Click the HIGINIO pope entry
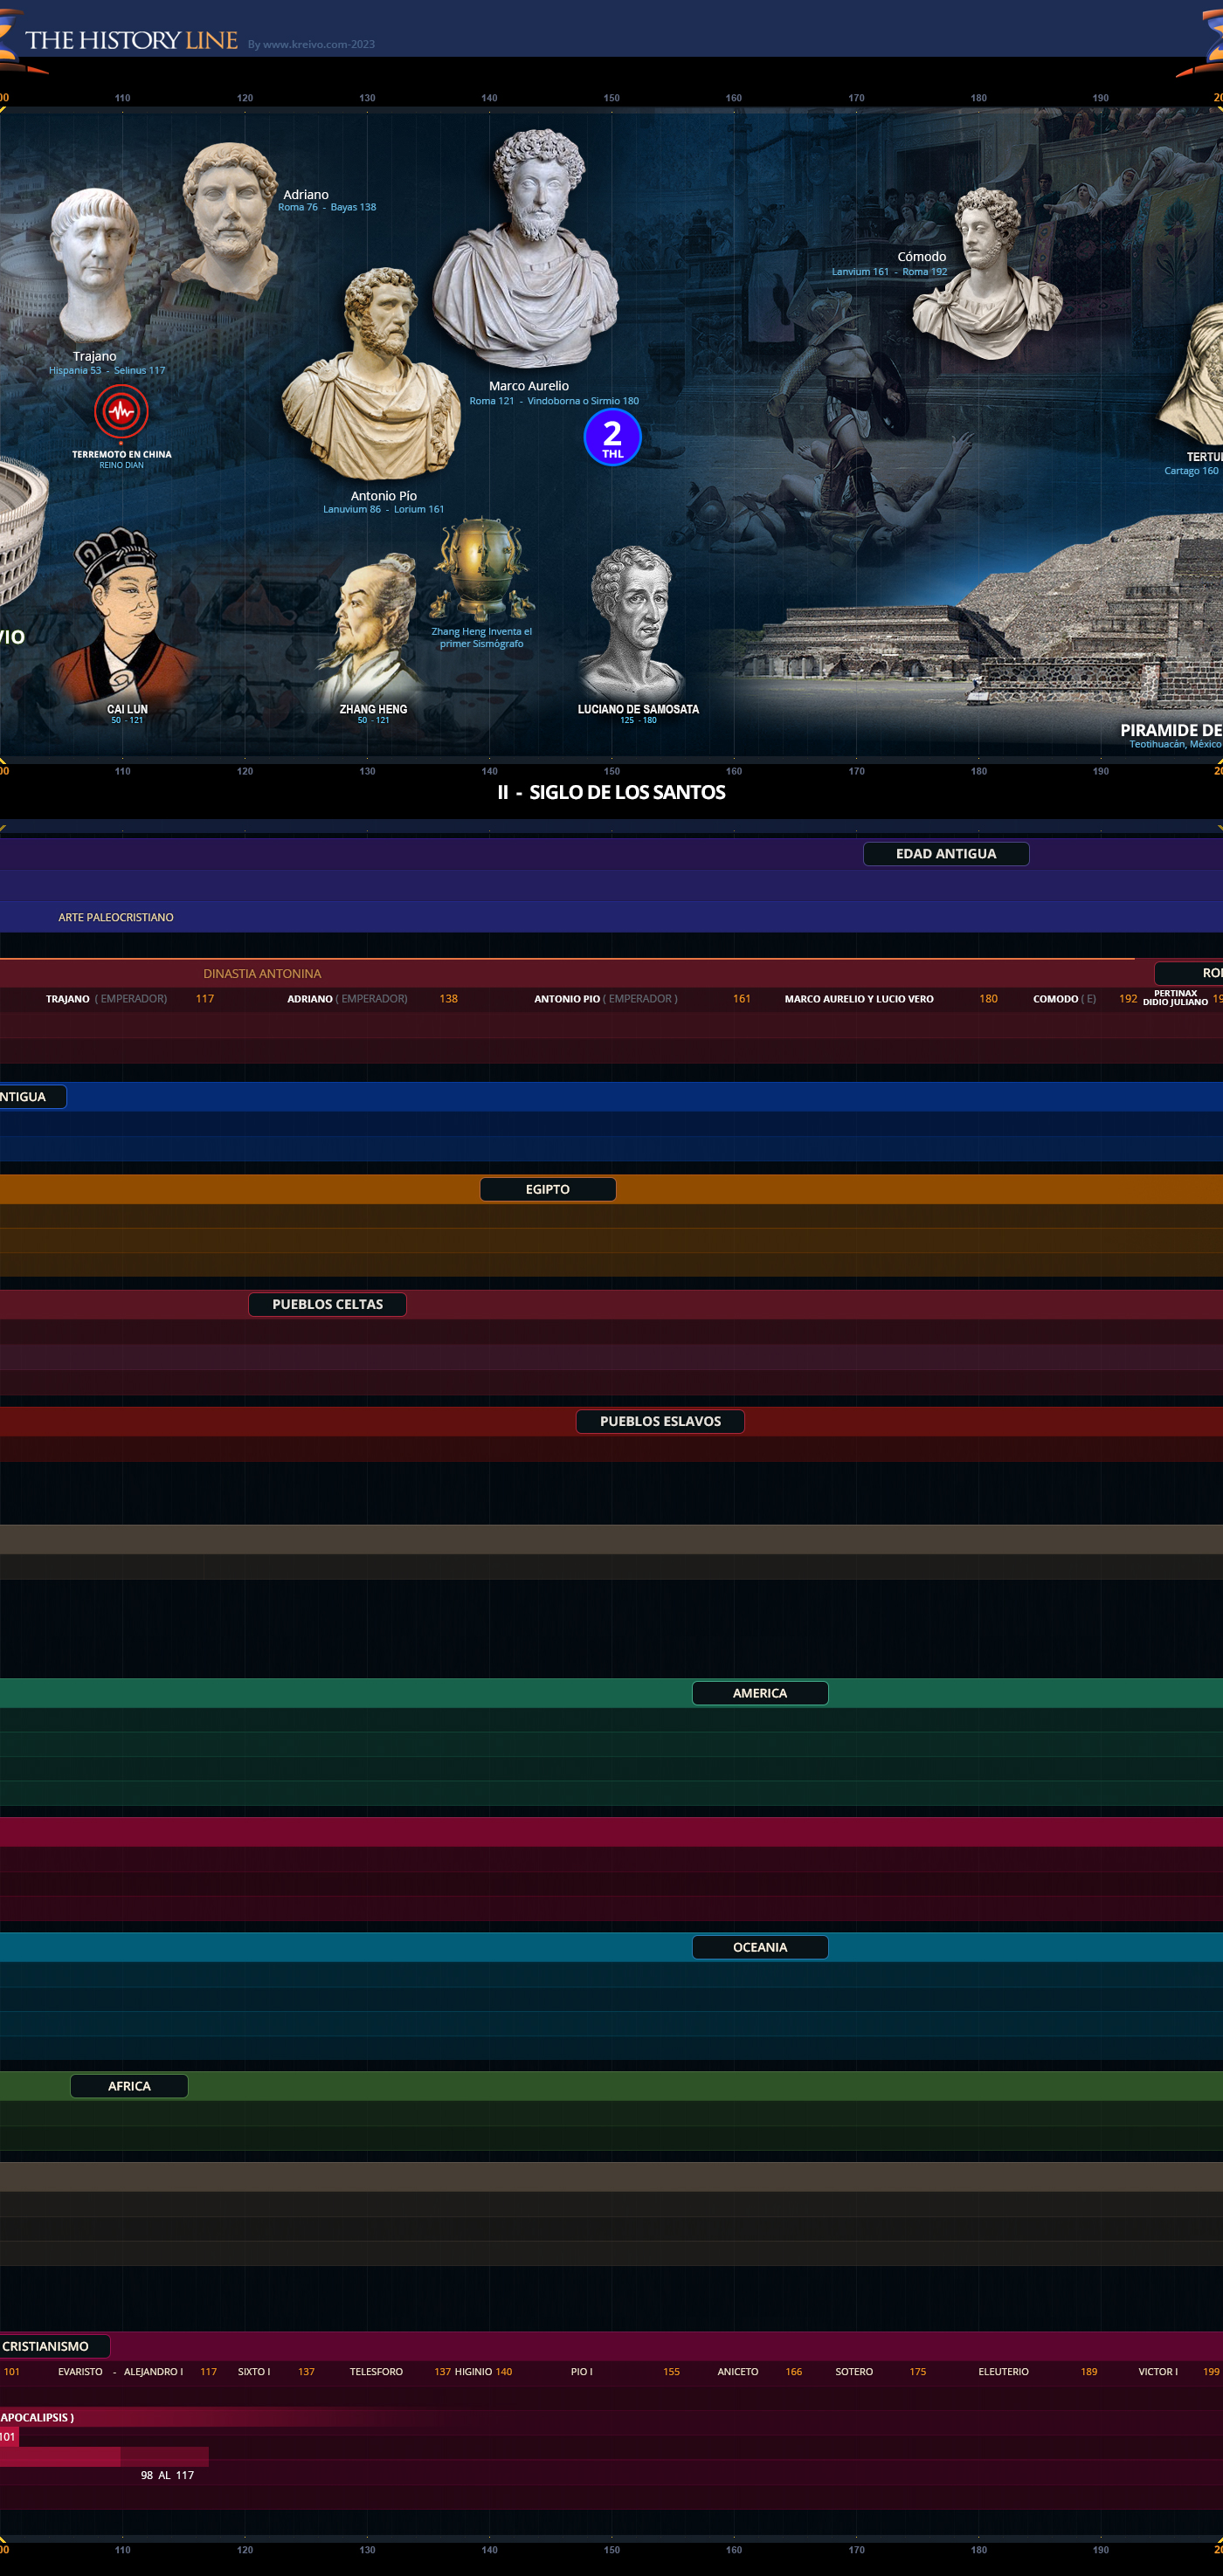This screenshot has width=1223, height=2576. [473, 2372]
